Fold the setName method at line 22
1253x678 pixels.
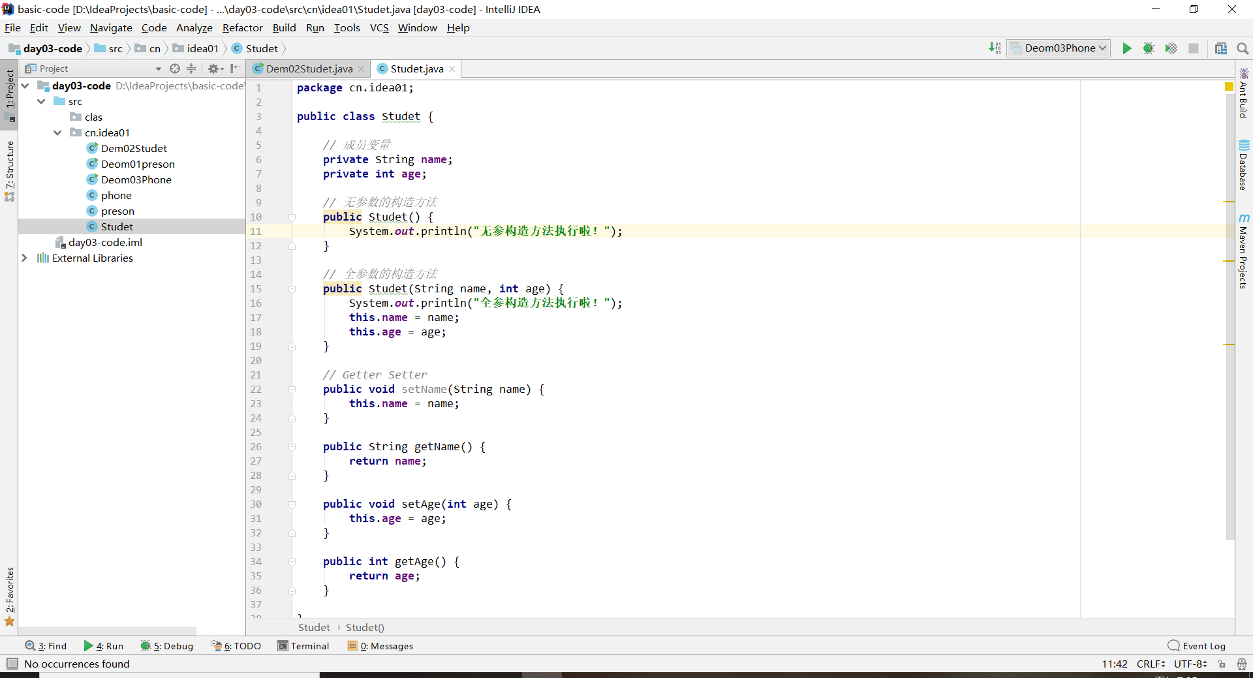click(292, 390)
